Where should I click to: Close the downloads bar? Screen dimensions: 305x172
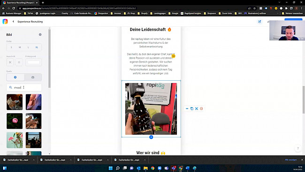click(x=302, y=160)
